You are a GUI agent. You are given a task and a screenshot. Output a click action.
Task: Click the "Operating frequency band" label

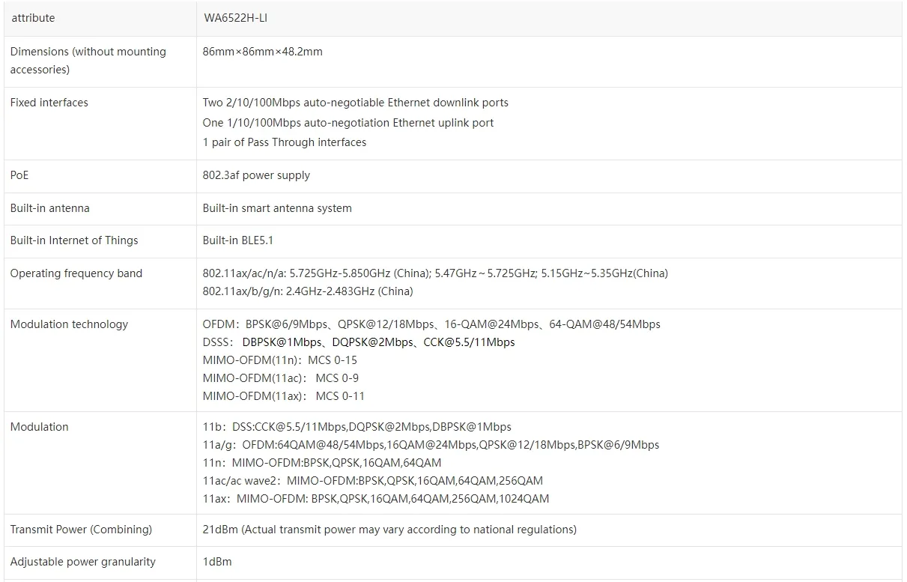pyautogui.click(x=76, y=273)
